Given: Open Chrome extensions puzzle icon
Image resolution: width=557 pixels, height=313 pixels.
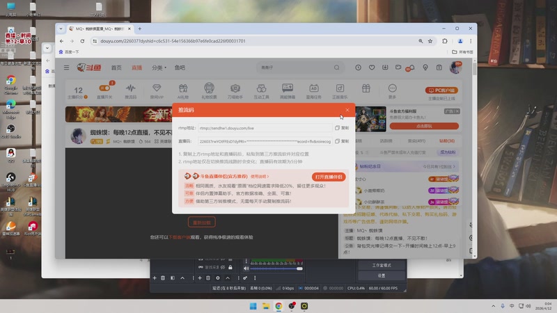Looking at the screenshot, I should click(x=445, y=41).
